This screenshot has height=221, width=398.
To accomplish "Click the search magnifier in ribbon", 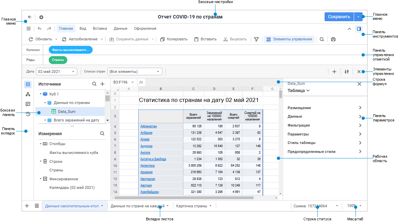I will coord(322,39).
